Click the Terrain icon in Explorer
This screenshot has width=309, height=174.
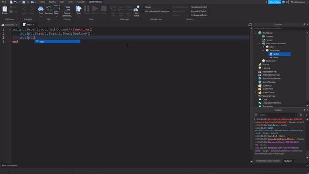point(264,40)
